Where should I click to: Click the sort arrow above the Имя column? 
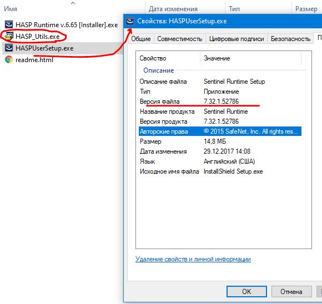pyautogui.click(x=73, y=3)
